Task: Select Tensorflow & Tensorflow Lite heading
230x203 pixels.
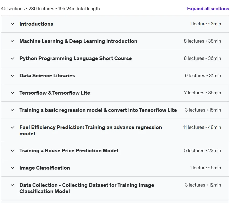Action: pyautogui.click(x=55, y=93)
